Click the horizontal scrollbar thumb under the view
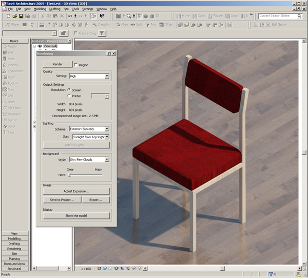 pyautogui.click(x=222, y=268)
